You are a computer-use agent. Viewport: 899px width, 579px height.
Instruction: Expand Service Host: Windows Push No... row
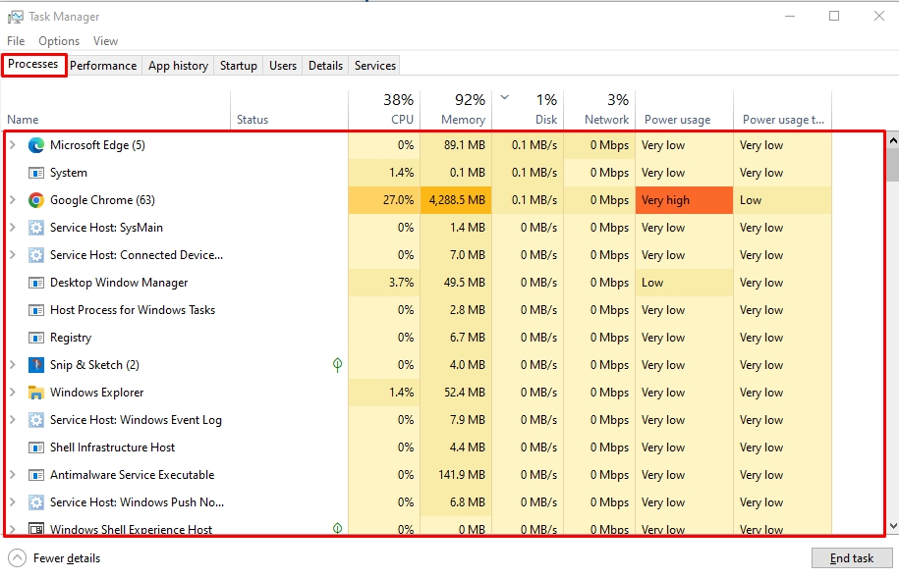pos(13,502)
